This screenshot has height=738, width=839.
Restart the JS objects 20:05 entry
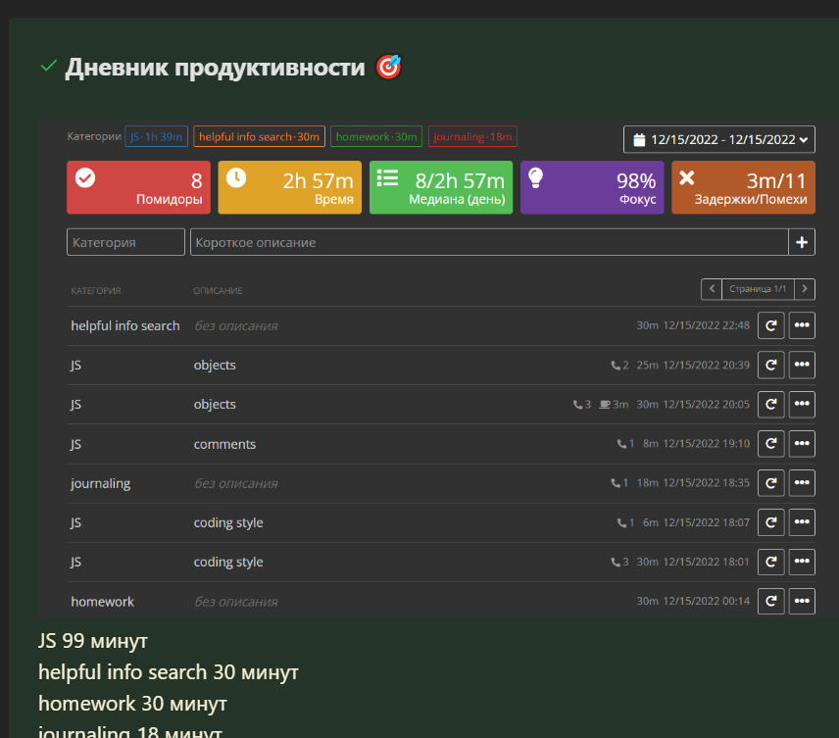770,404
